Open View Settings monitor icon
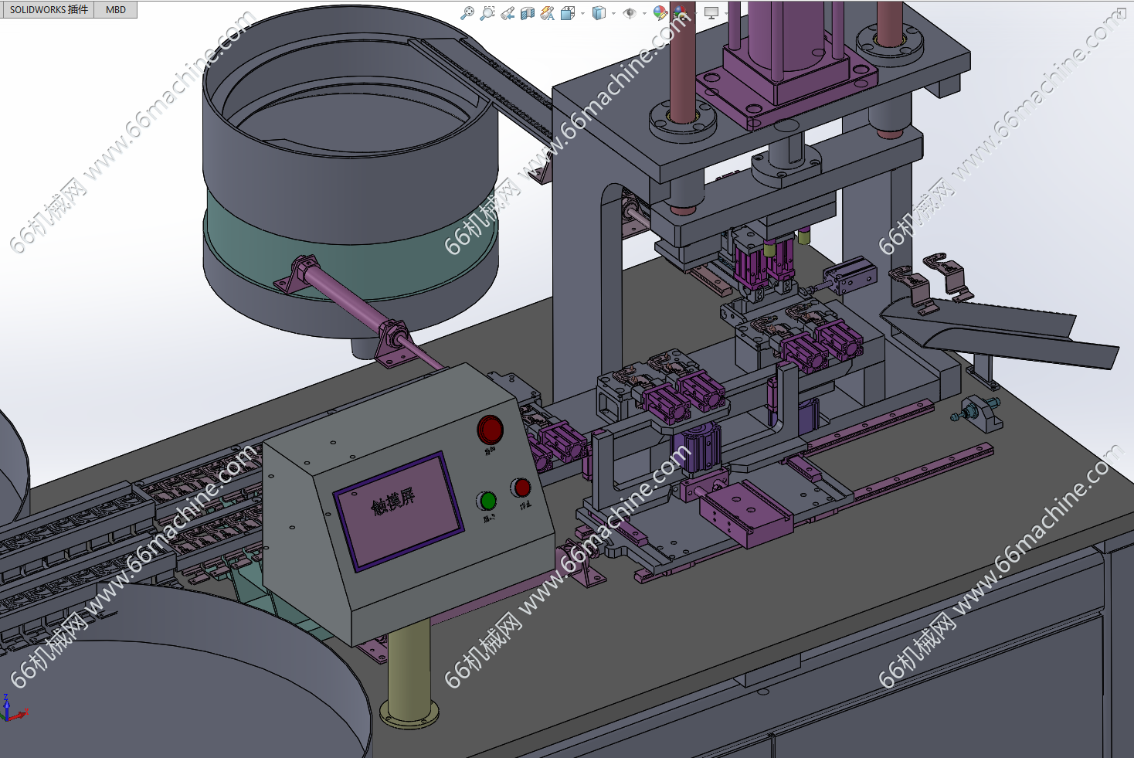This screenshot has height=758, width=1134. (711, 12)
